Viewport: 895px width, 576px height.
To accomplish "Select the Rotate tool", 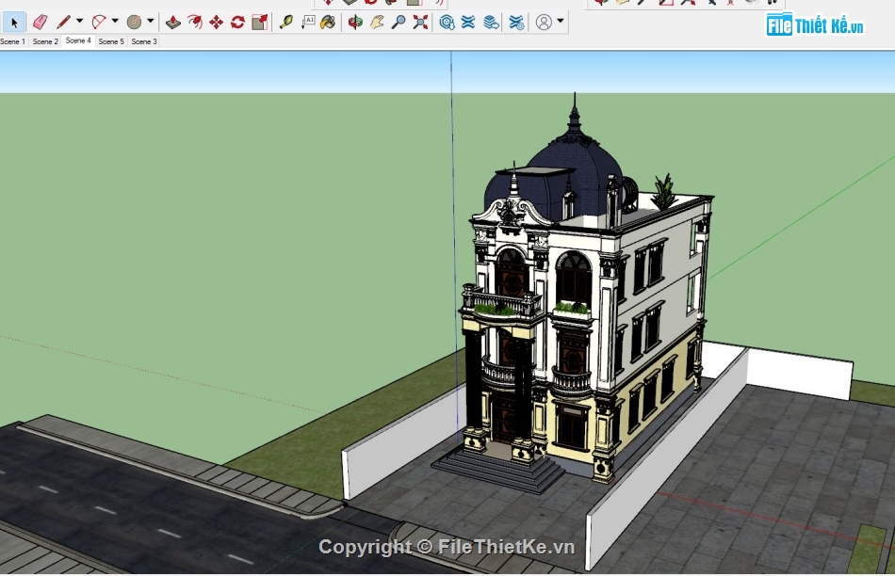I will point(238,23).
